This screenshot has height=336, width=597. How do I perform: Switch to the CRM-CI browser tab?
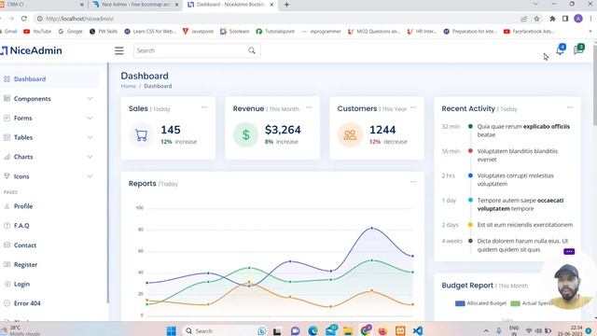click(42, 5)
